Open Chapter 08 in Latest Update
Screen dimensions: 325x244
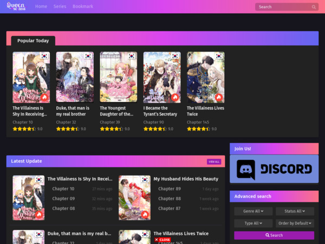coord(63,208)
